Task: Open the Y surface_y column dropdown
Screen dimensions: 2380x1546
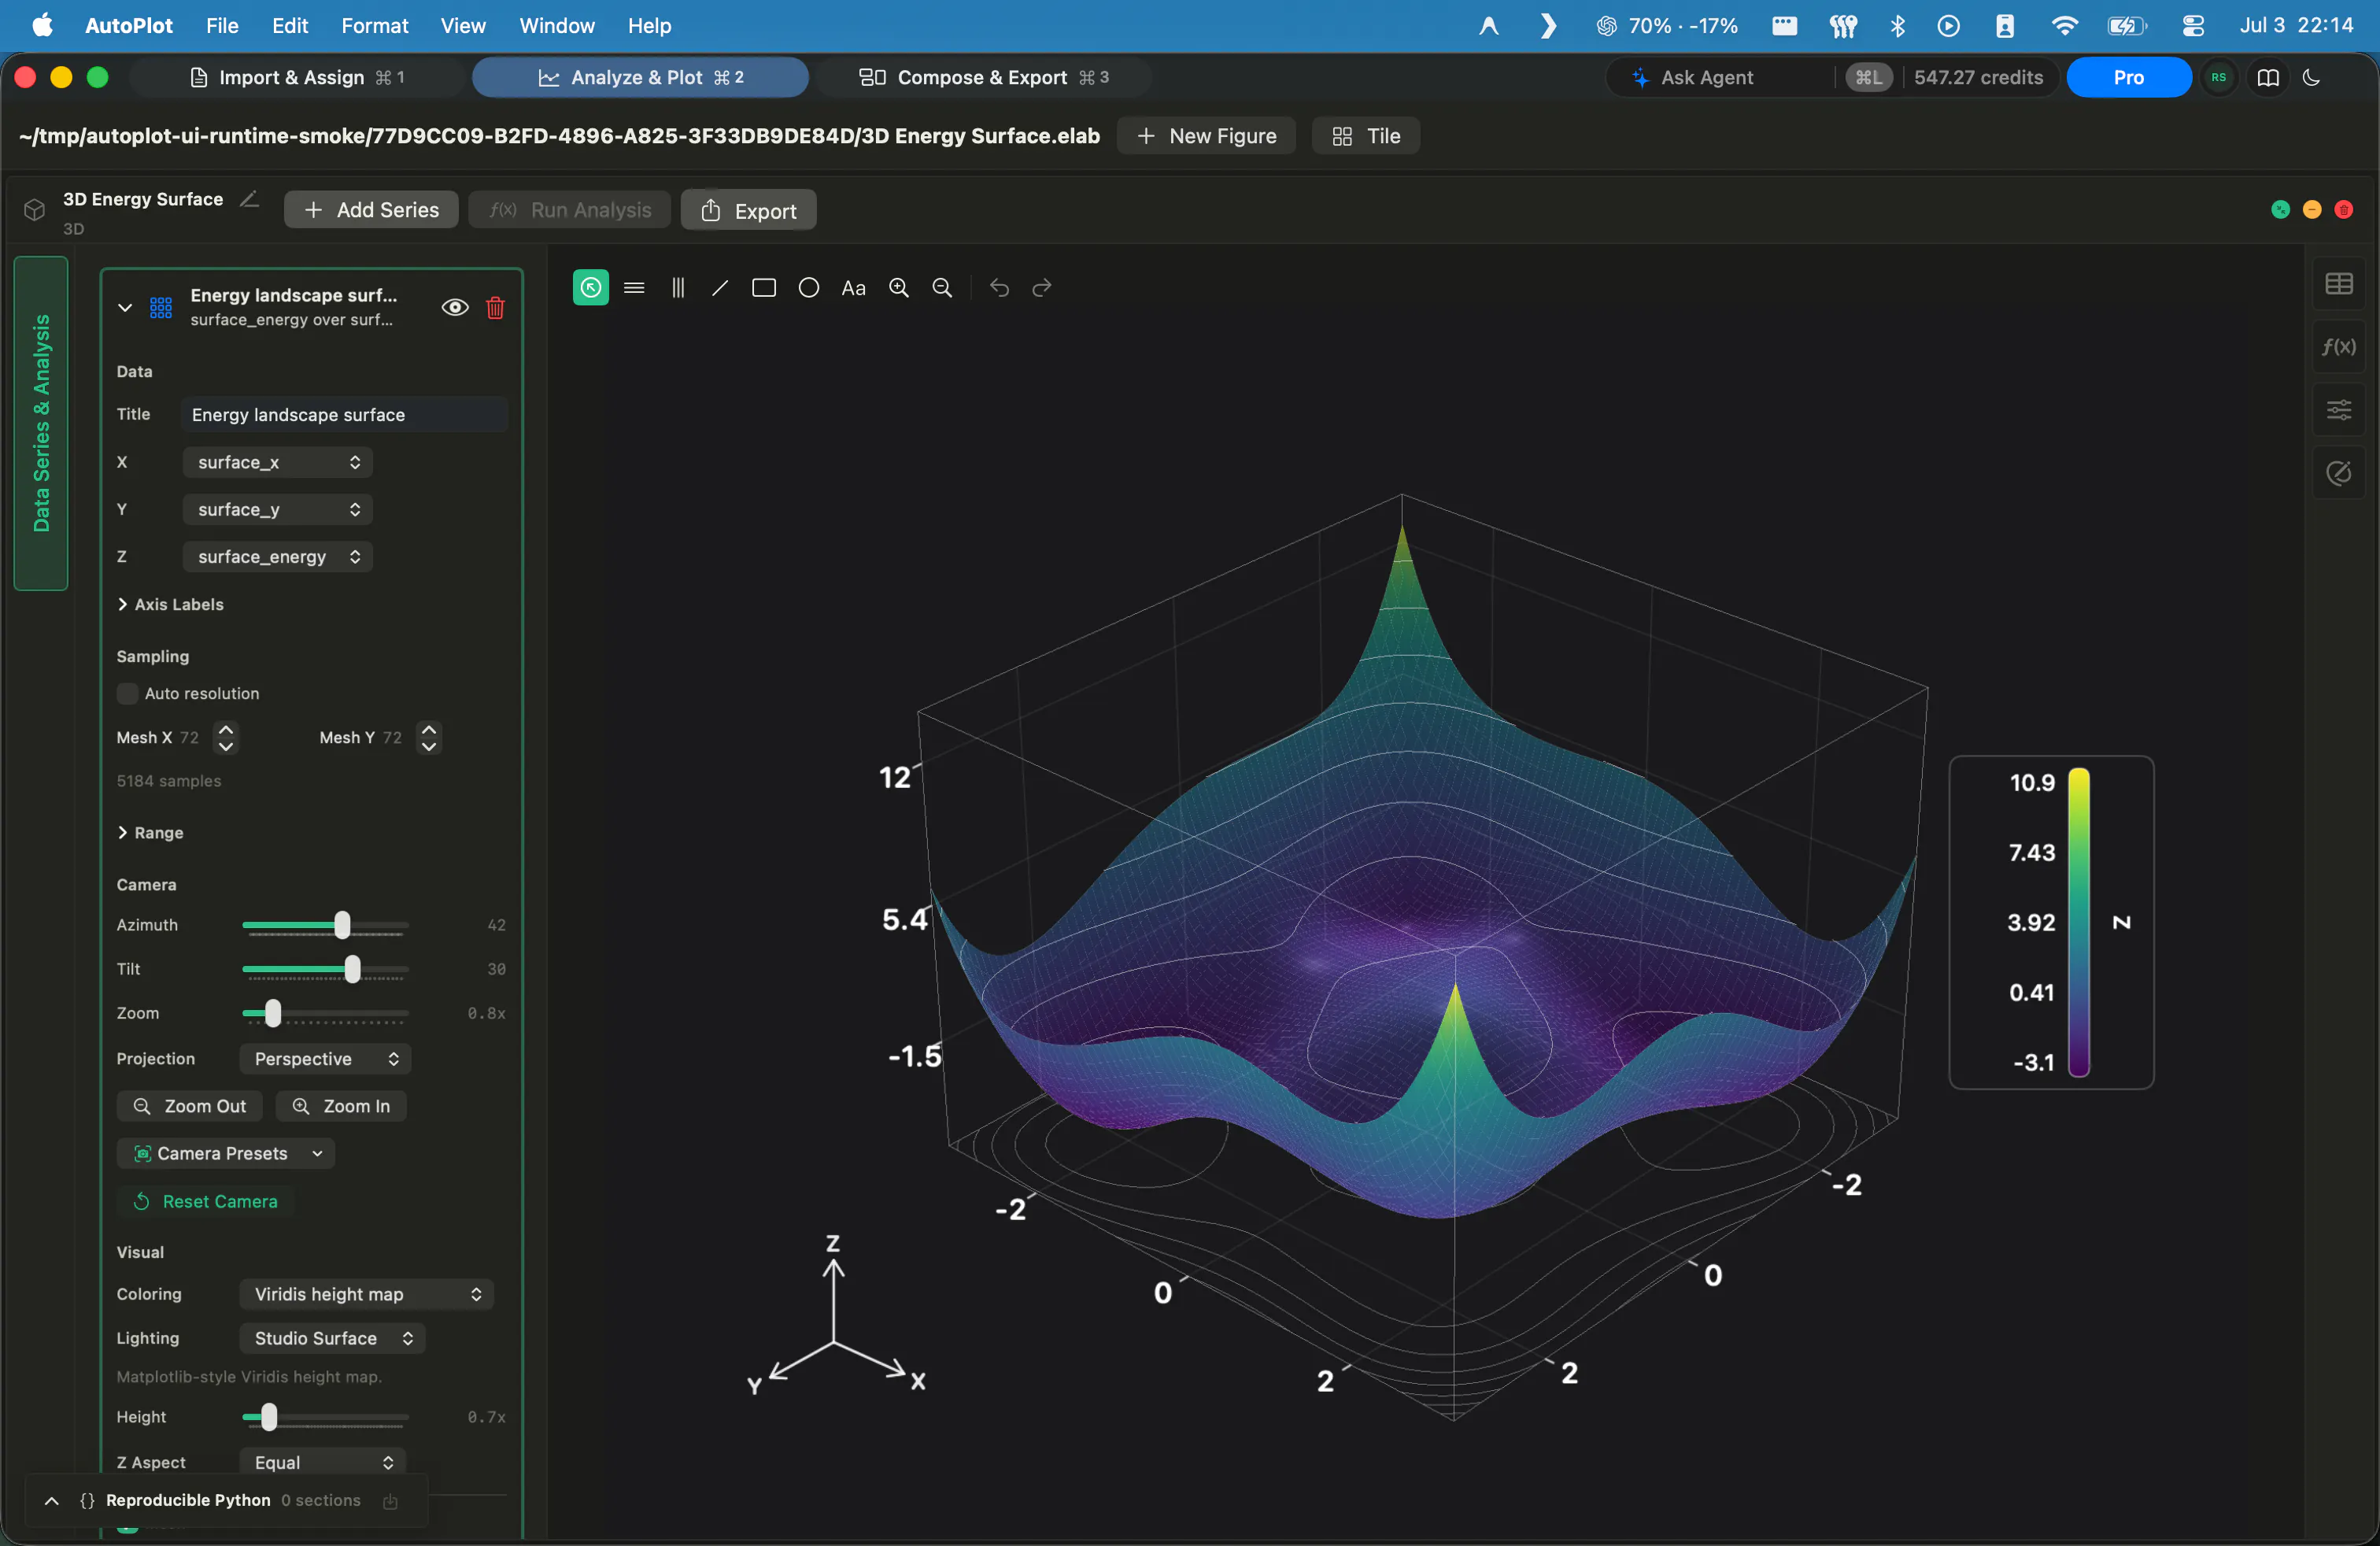Action: click(278, 510)
